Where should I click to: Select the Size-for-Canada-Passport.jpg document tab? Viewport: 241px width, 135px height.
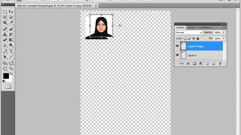pos(55,6)
